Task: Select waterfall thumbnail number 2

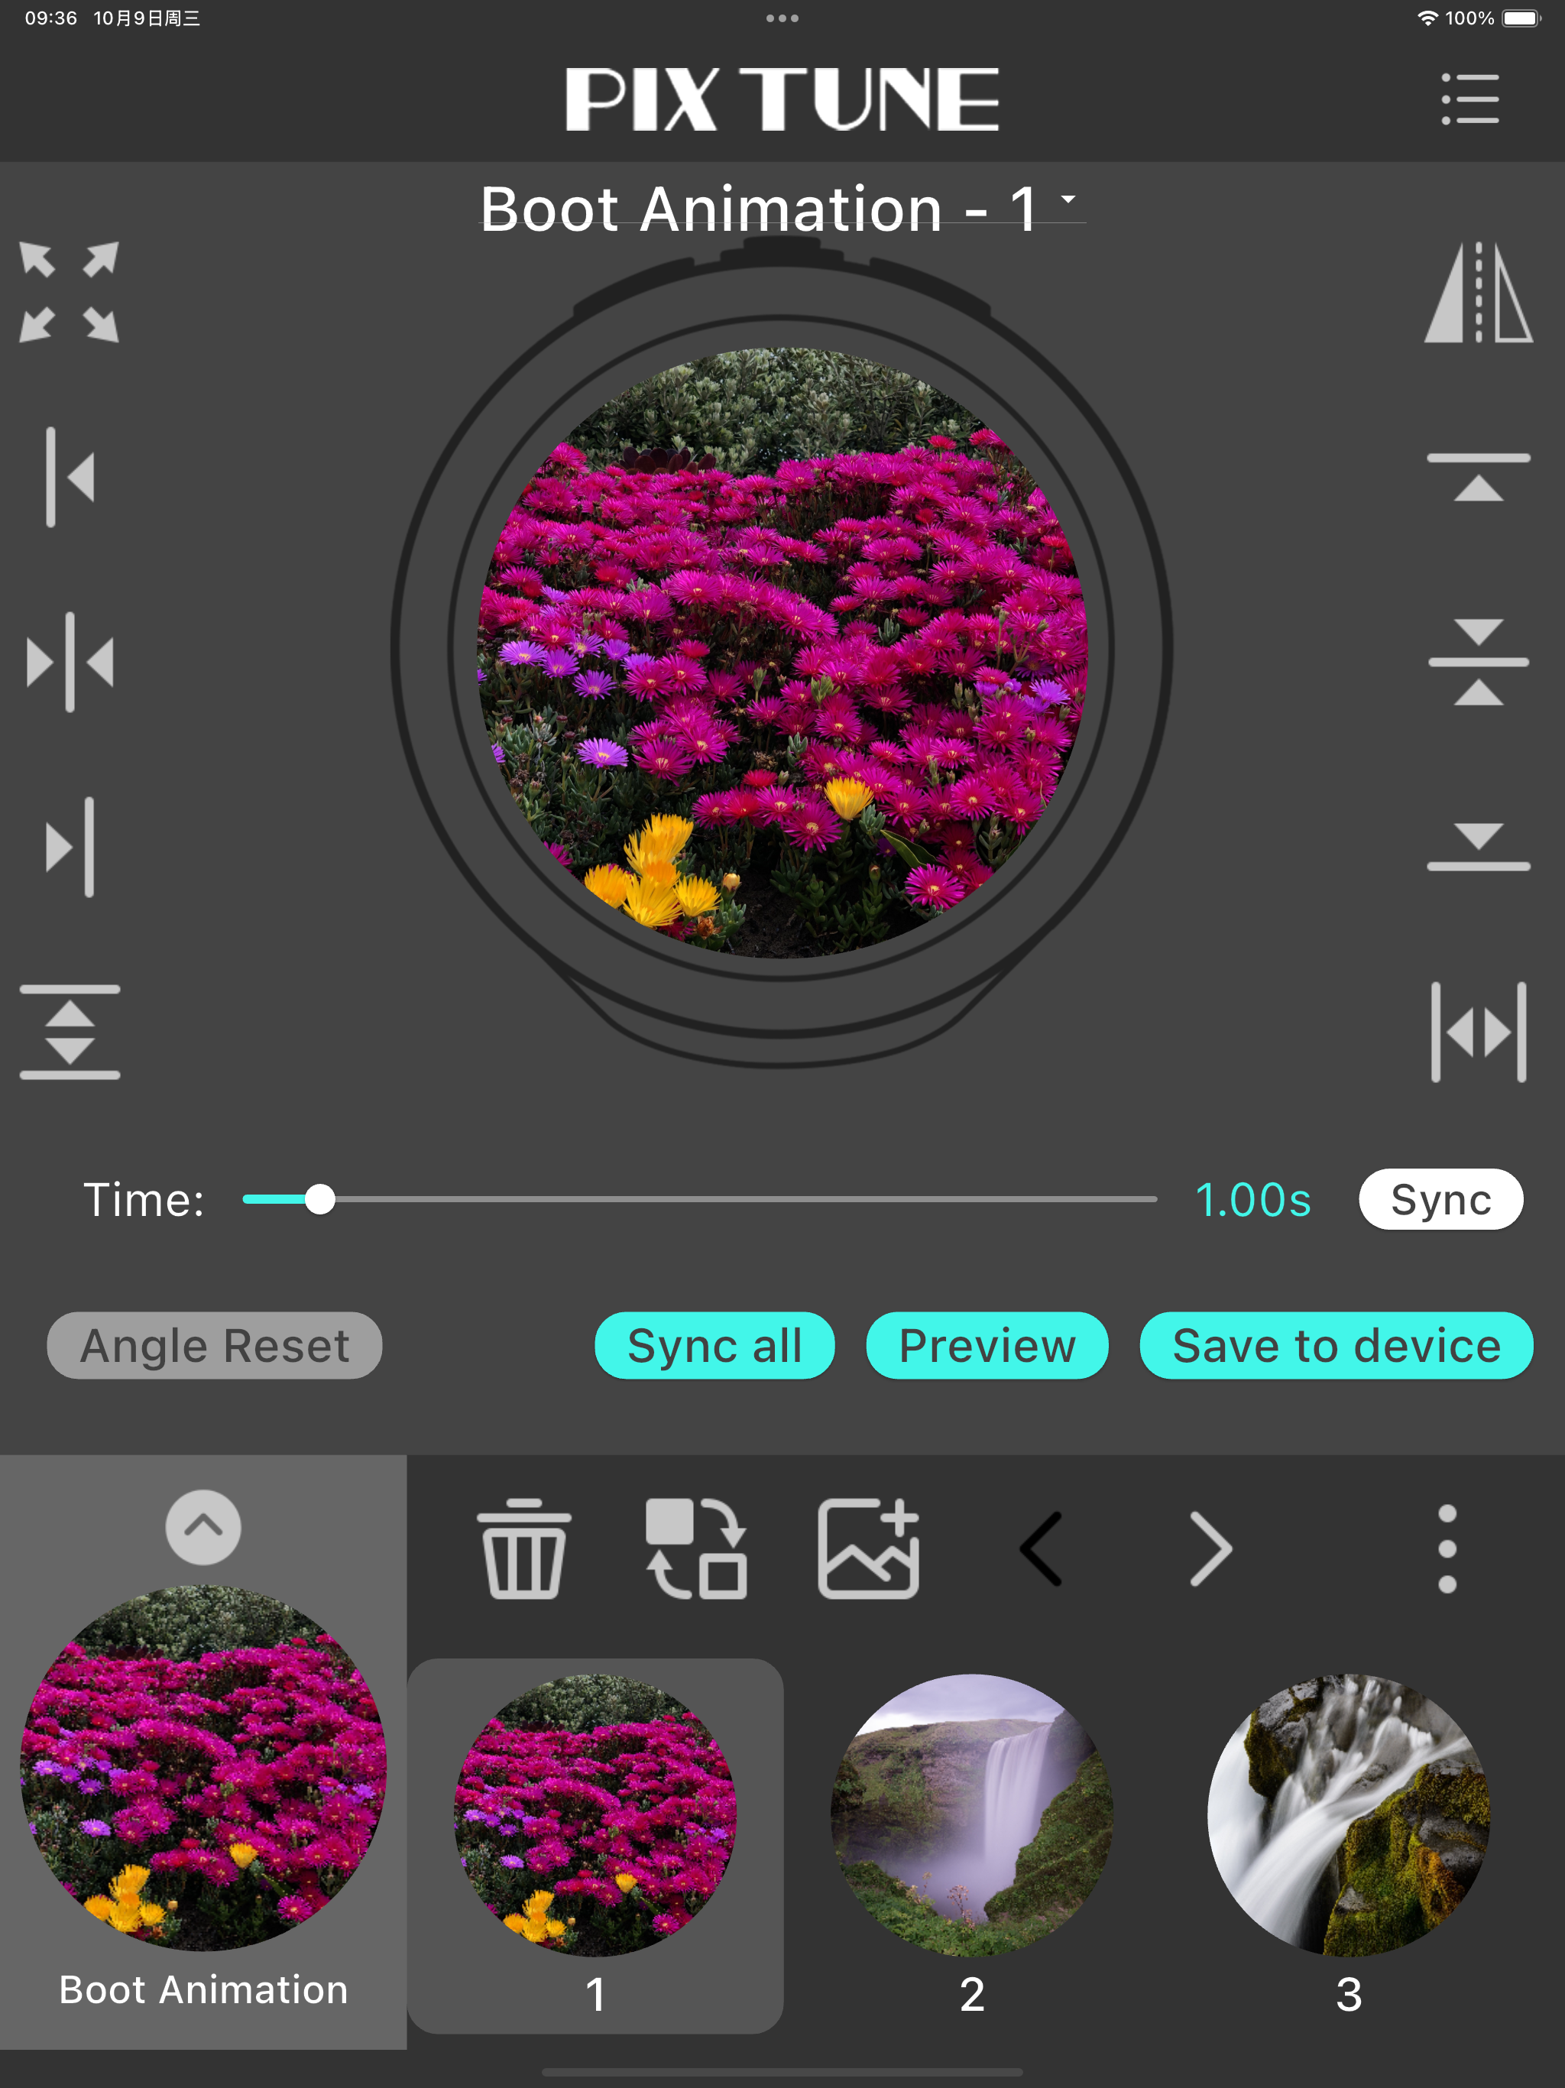Action: click(x=971, y=1814)
